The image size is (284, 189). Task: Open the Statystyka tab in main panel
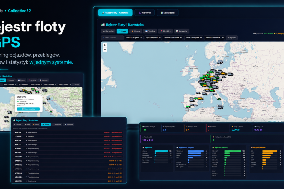pos(182,31)
